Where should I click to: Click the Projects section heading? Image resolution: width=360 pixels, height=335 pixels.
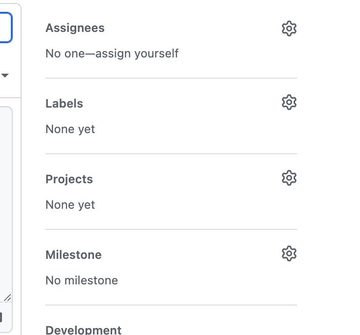[x=69, y=179]
